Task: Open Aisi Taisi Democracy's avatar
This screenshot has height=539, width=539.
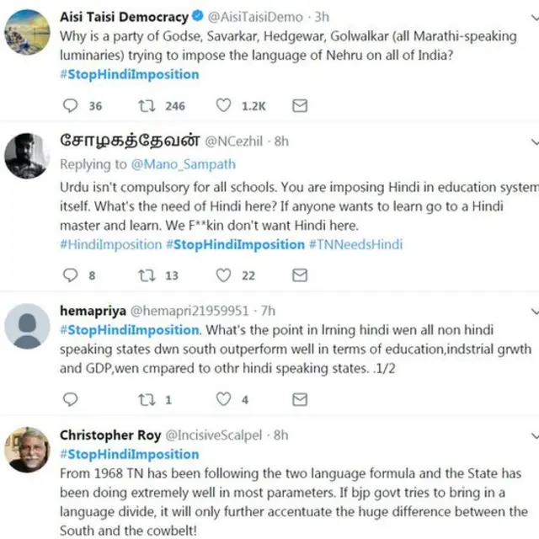Action: [28, 32]
